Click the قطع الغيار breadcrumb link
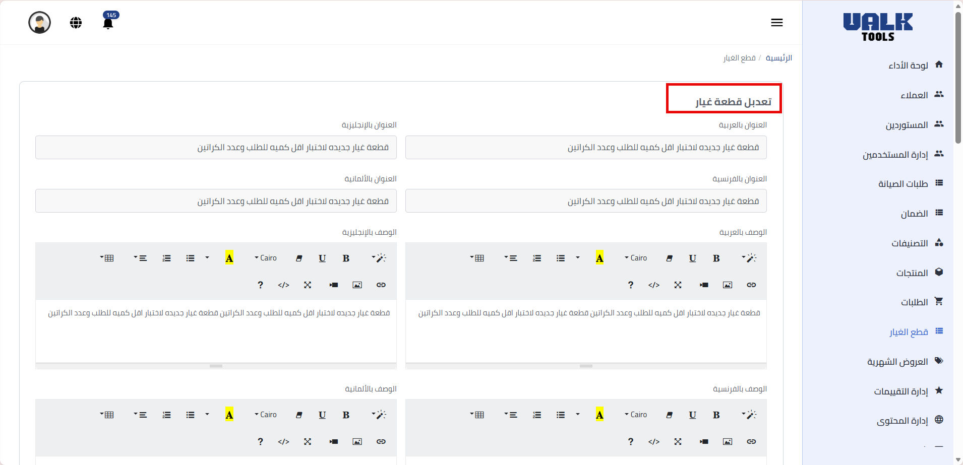The width and height of the screenshot is (963, 465). 739,58
